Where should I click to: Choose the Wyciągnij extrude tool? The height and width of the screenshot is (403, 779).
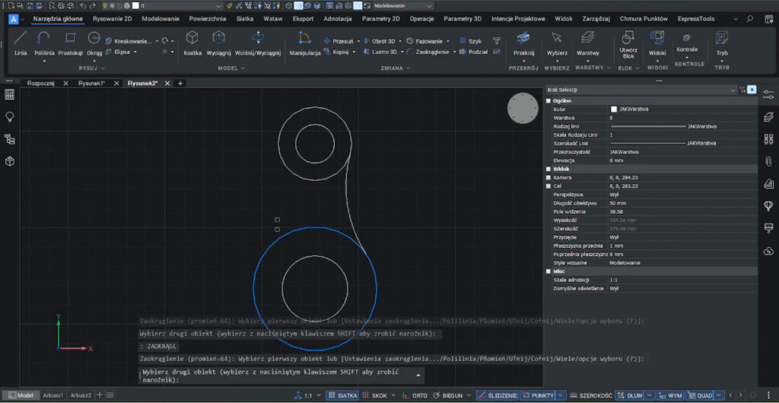coord(218,43)
